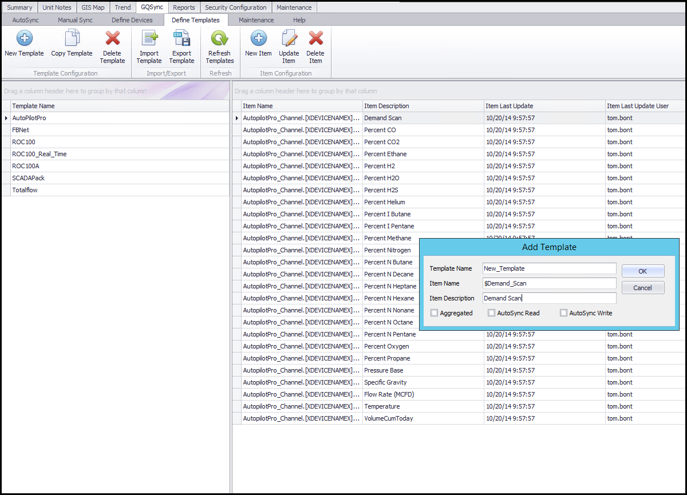The height and width of the screenshot is (495, 687).
Task: Click the Update Item pencil icon
Action: (289, 39)
